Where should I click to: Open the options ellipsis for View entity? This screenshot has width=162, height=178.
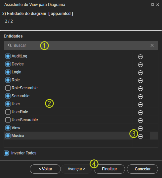coord(141,129)
